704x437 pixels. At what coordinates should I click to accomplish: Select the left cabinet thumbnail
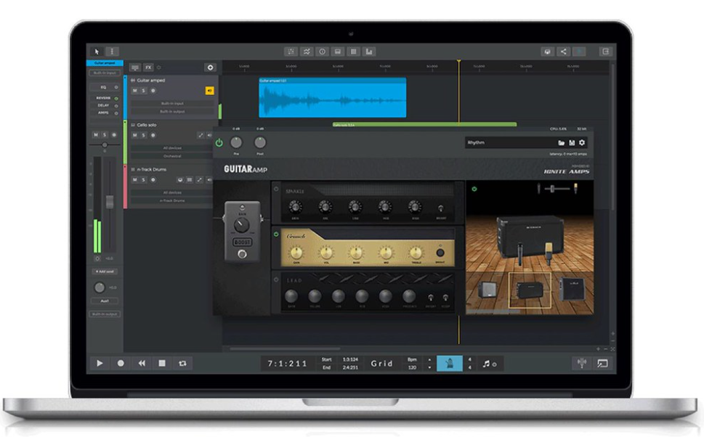click(x=487, y=290)
